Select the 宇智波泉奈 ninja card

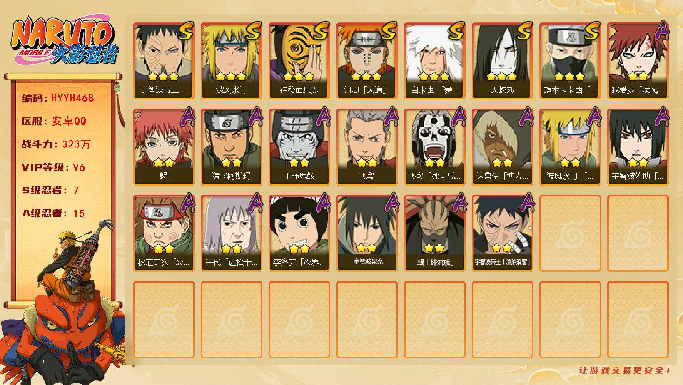[367, 233]
